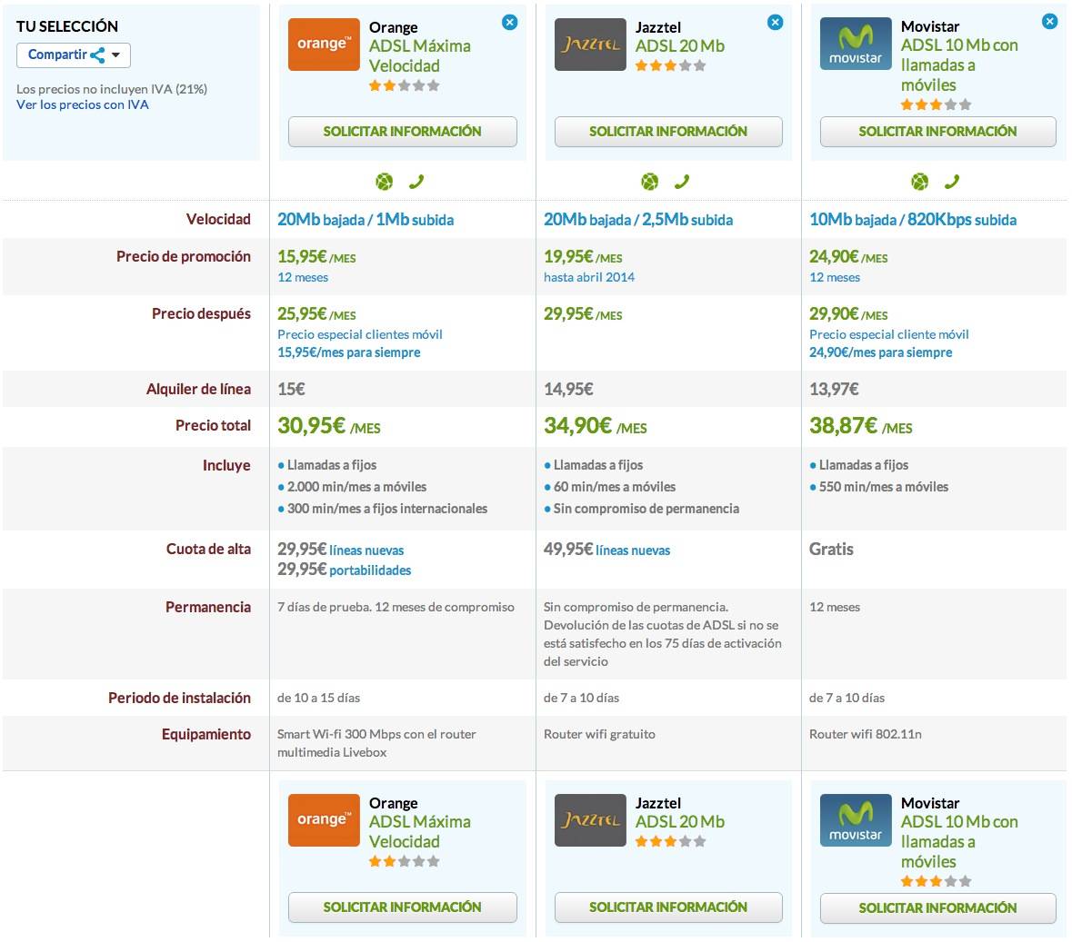Click 'Precio especial clientes móvil' under Orange

click(x=360, y=334)
